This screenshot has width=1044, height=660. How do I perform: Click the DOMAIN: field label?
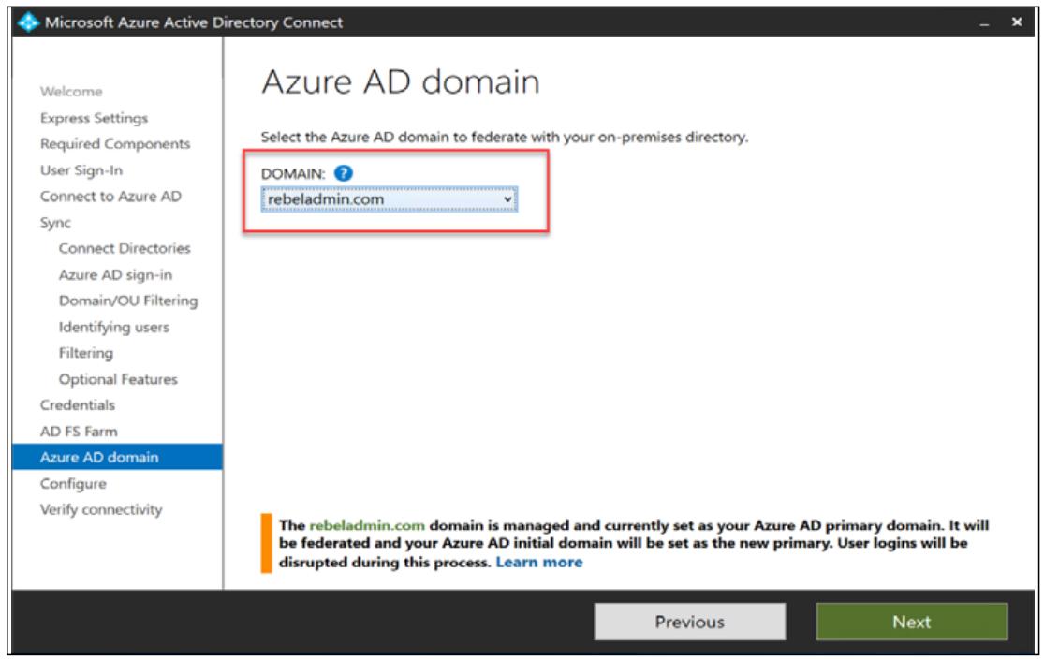pos(293,174)
